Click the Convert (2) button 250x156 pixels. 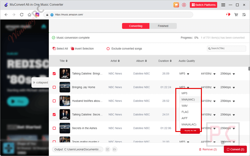point(235,149)
